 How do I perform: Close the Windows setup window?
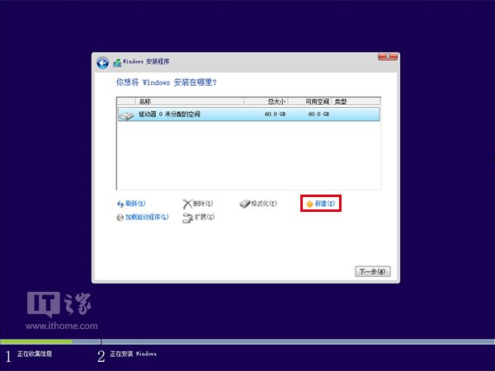(x=388, y=56)
